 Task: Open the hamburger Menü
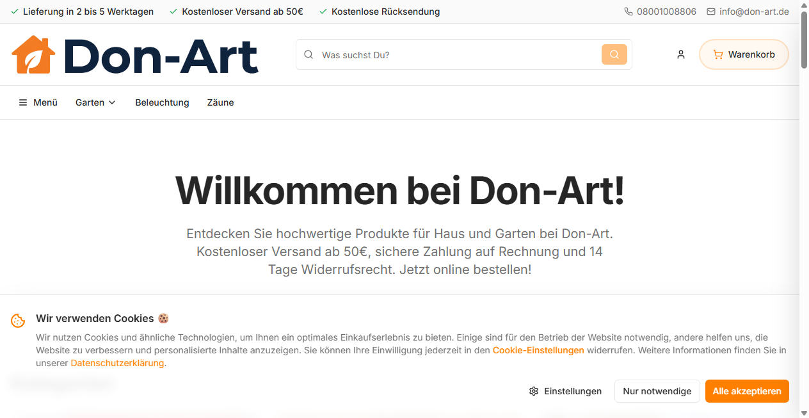pyautogui.click(x=22, y=102)
